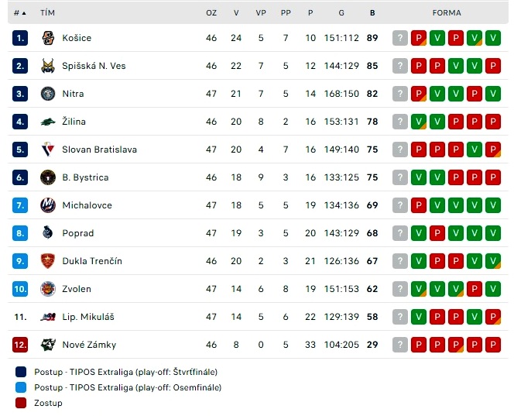This screenshot has width=514, height=416.
Task: Open the Nové Zámky bull logo
Action: (x=48, y=345)
